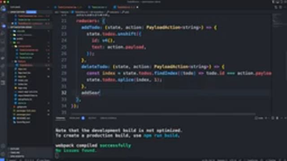Open index.tsx in the file tree
Screen dimensions: 287x161
pyautogui.click(x=23, y=84)
